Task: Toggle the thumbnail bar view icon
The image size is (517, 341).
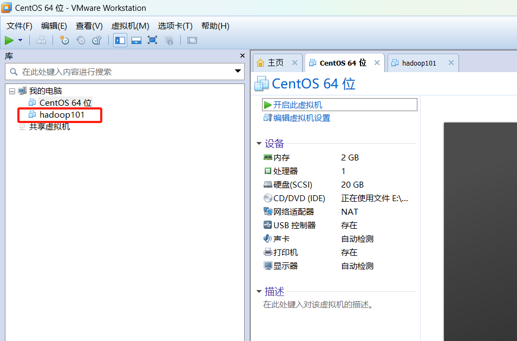Action: point(136,40)
